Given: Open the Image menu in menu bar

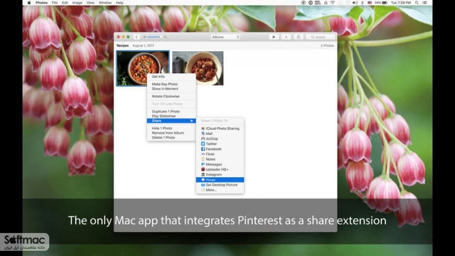Looking at the screenshot, I should tap(77, 3).
